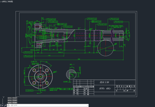This screenshot has width=155, height=107.
Task: Select the 材料: 40Cr text
Action: (x=105, y=88)
